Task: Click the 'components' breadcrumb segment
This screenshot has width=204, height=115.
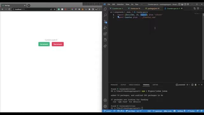Action: pos(119,12)
